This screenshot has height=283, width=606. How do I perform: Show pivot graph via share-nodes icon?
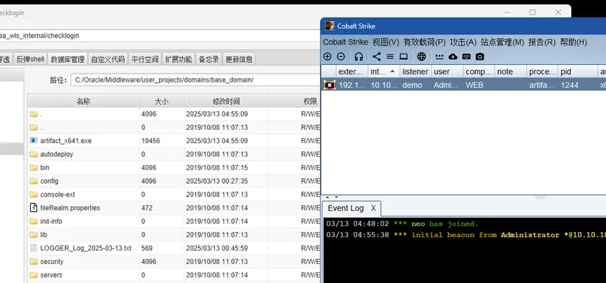pyautogui.click(x=377, y=57)
